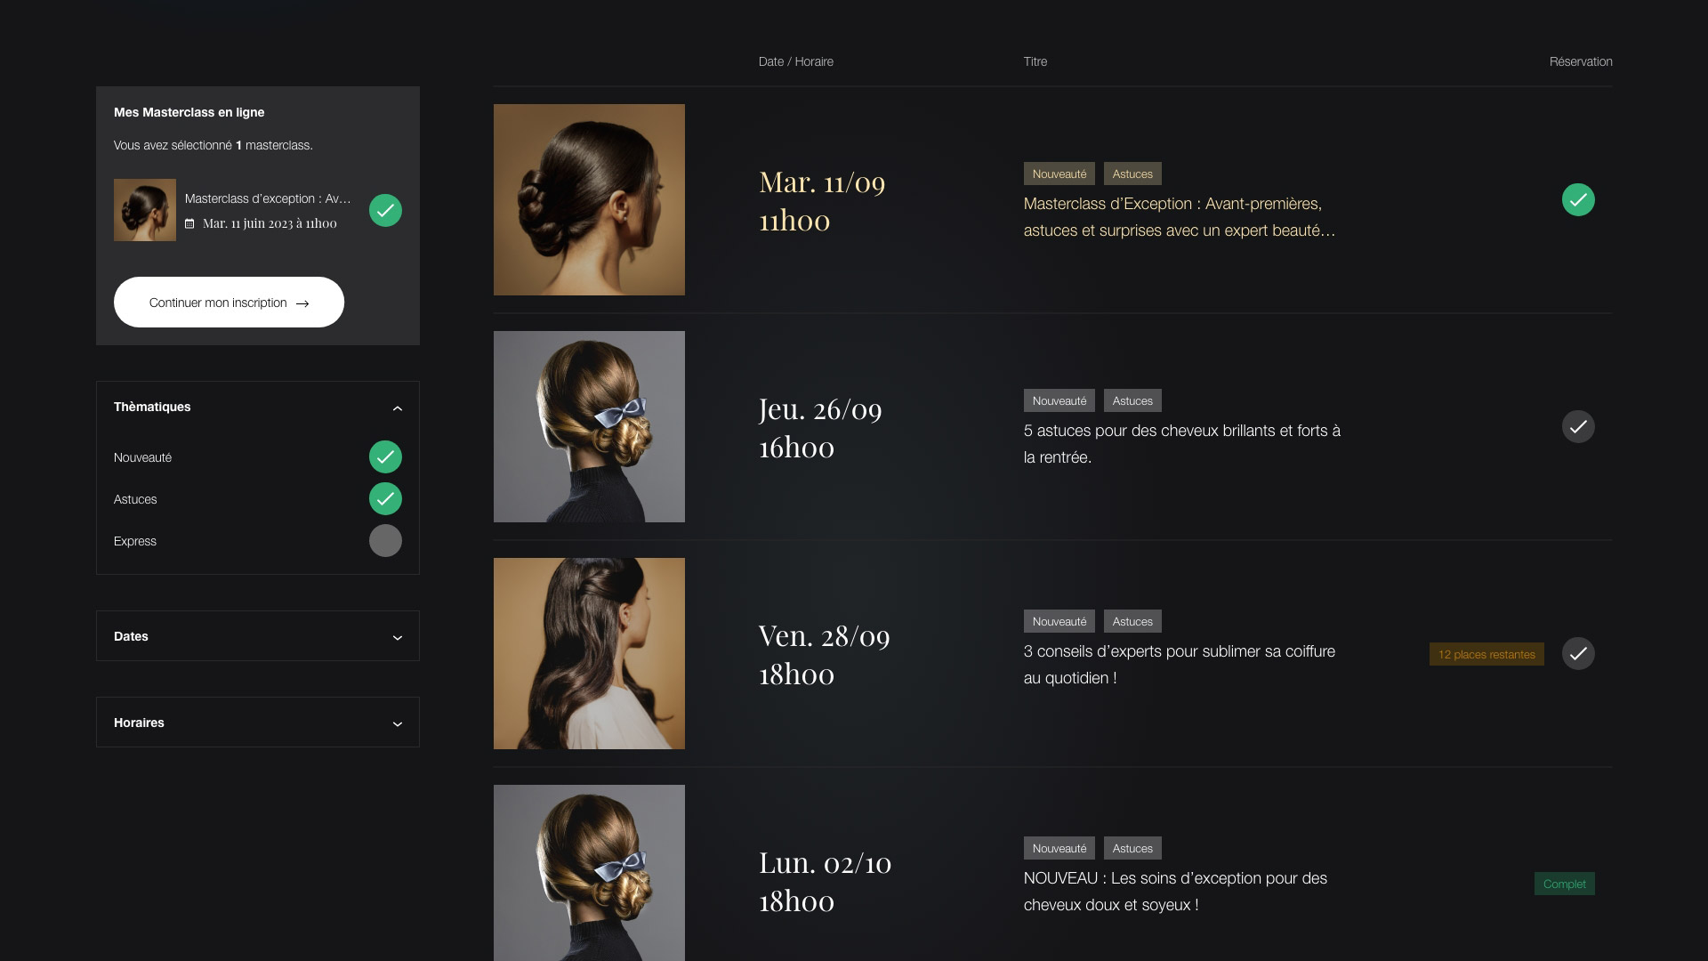Expand the Horaires filter dropdown
The height and width of the screenshot is (961, 1708).
click(258, 723)
